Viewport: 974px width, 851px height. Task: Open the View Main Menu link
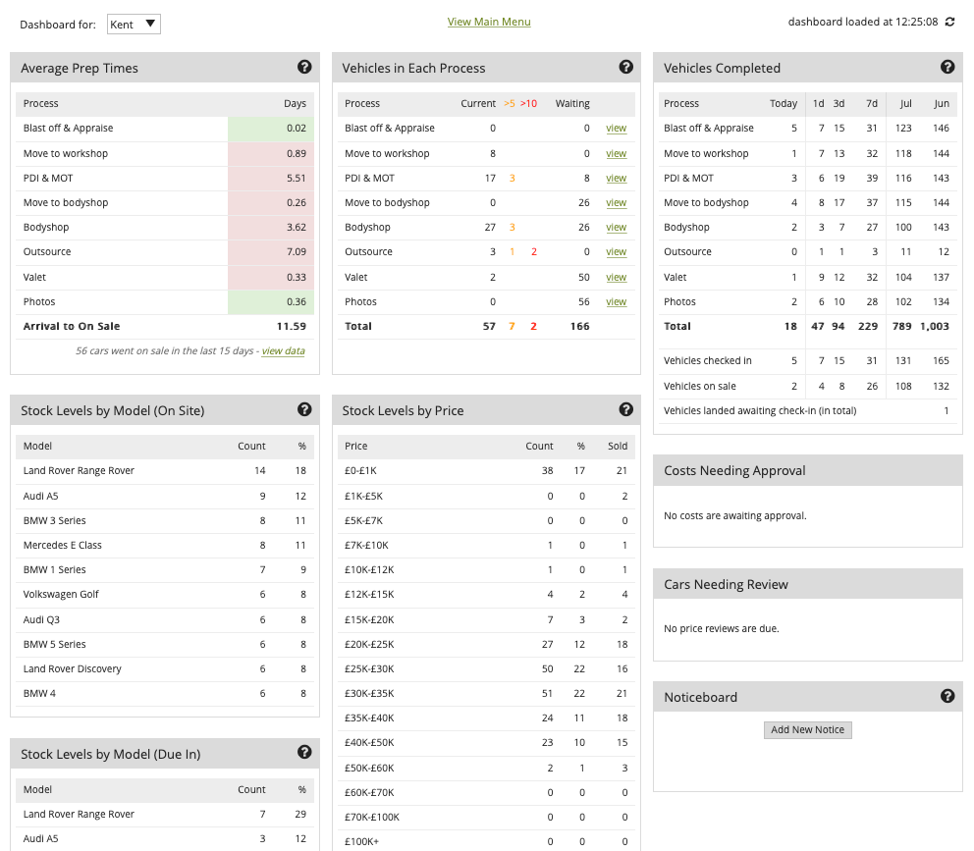[x=488, y=21]
